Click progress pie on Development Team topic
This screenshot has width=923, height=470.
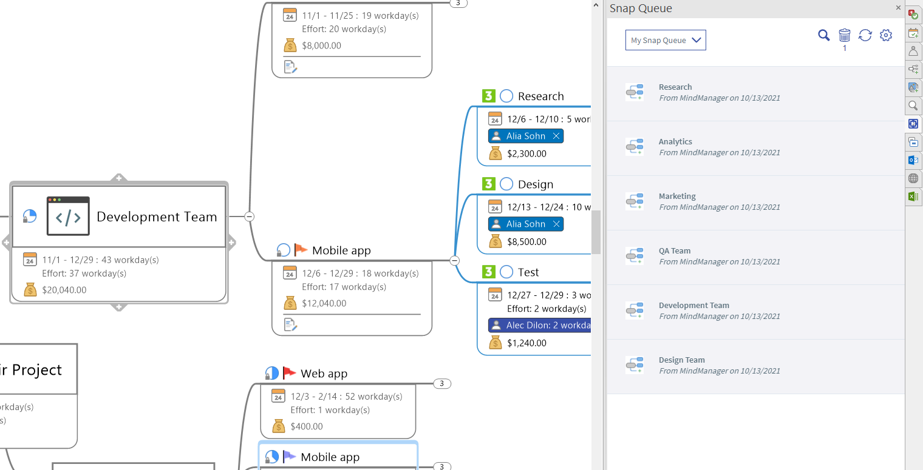30,216
